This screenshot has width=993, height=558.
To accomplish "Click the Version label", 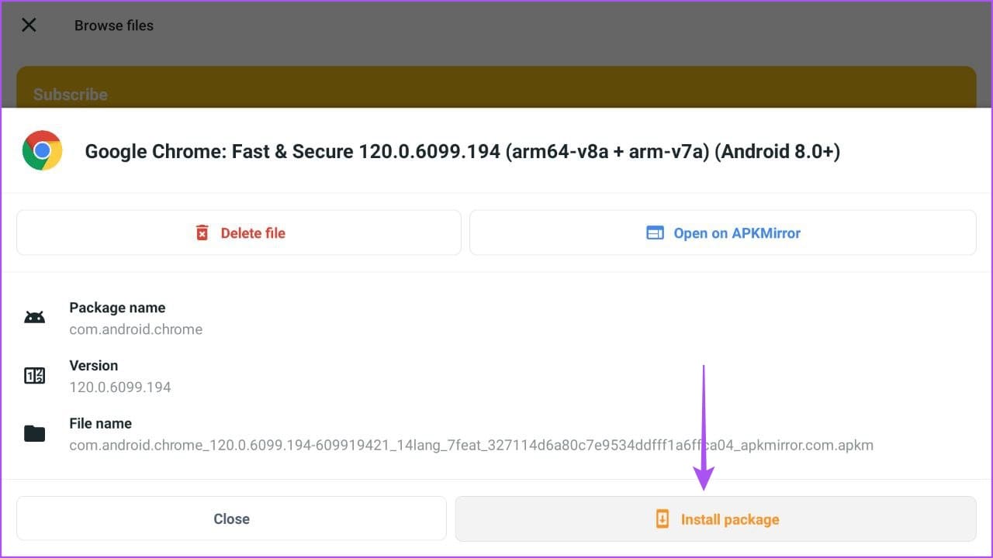I will (93, 365).
